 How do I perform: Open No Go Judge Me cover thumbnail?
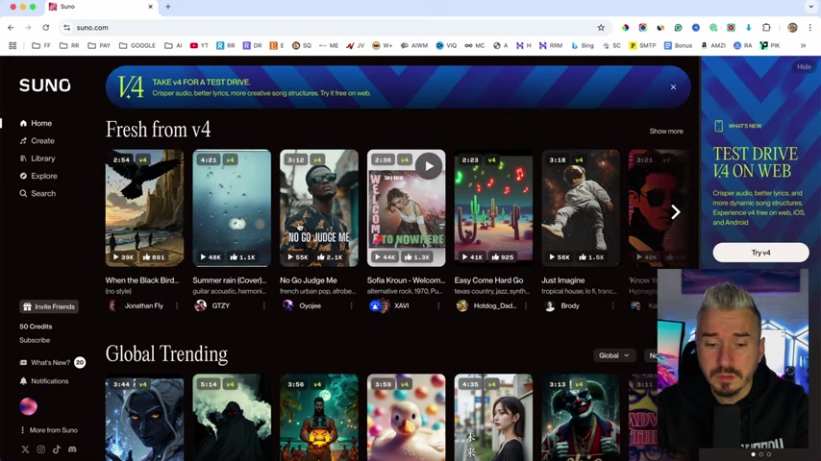coord(319,208)
